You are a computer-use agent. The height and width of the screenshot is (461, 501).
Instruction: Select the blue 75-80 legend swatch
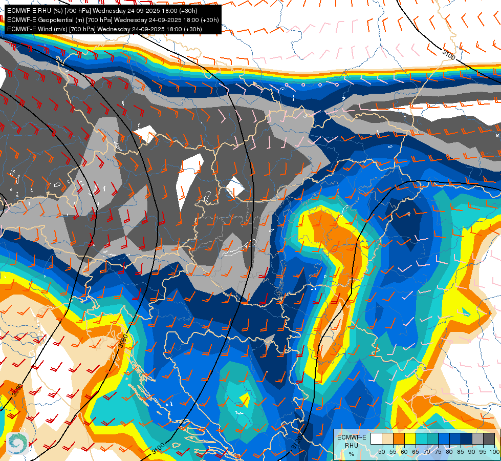(x=444, y=438)
